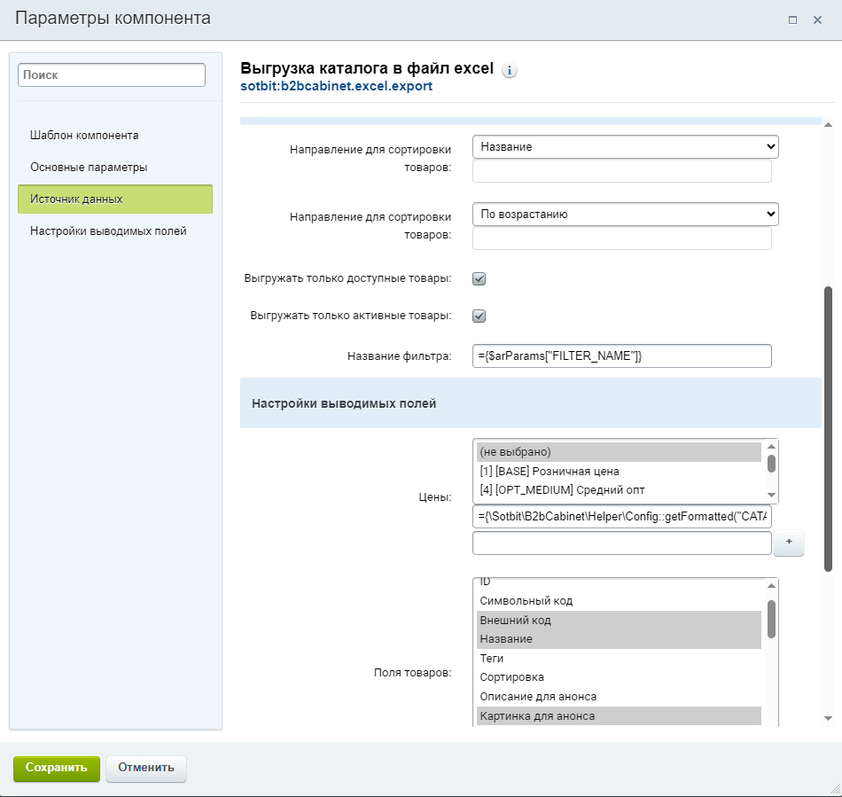Select Теги in product fields list
The image size is (842, 797).
point(620,659)
